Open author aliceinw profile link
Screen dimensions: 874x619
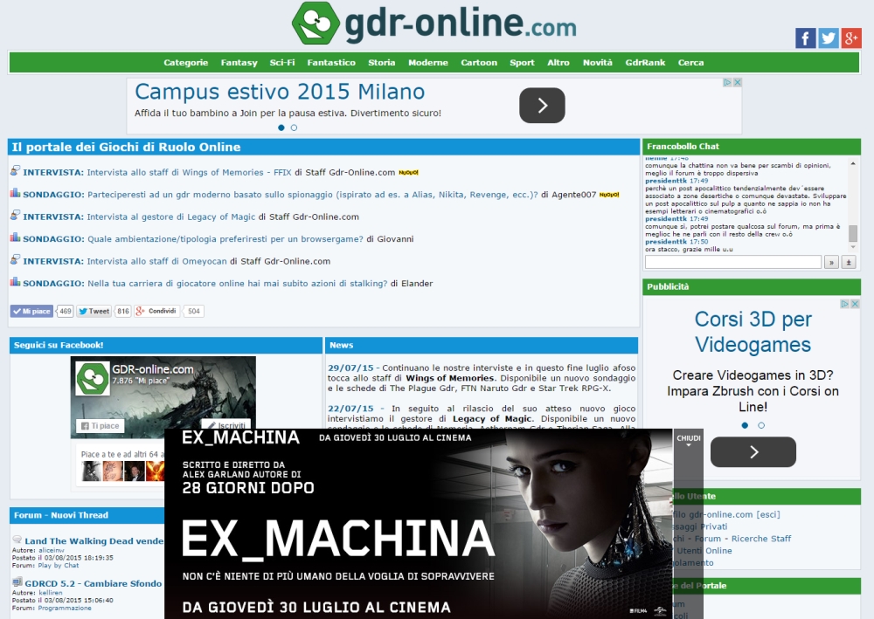(x=52, y=550)
